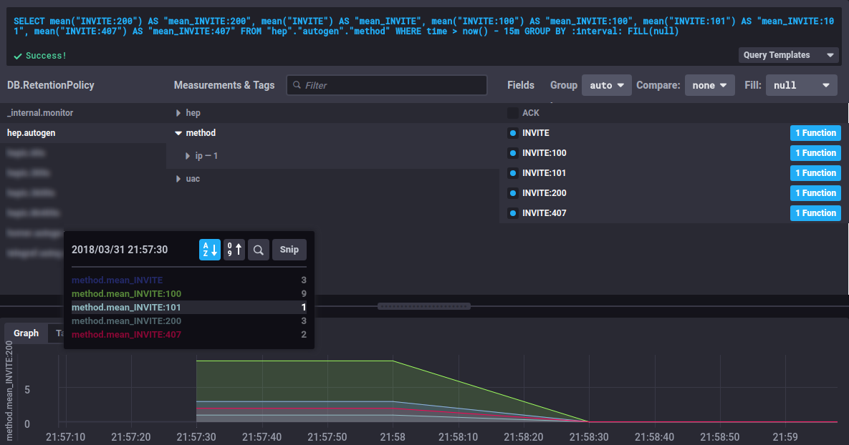Click the Fields column header
The height and width of the screenshot is (445, 849).
[x=520, y=85]
